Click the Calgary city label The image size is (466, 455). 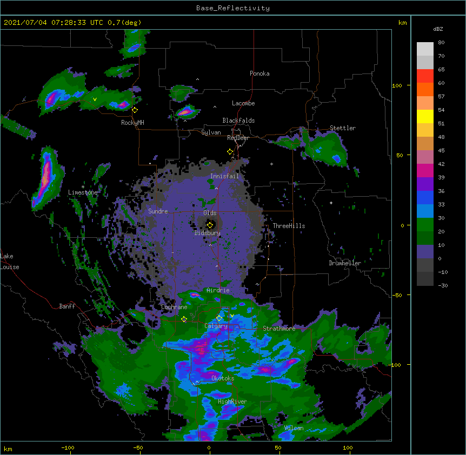tap(216, 326)
